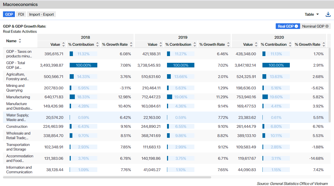334x186 pixels.
Task: Sort 2020 % Contribution column
Action: click(x=290, y=44)
